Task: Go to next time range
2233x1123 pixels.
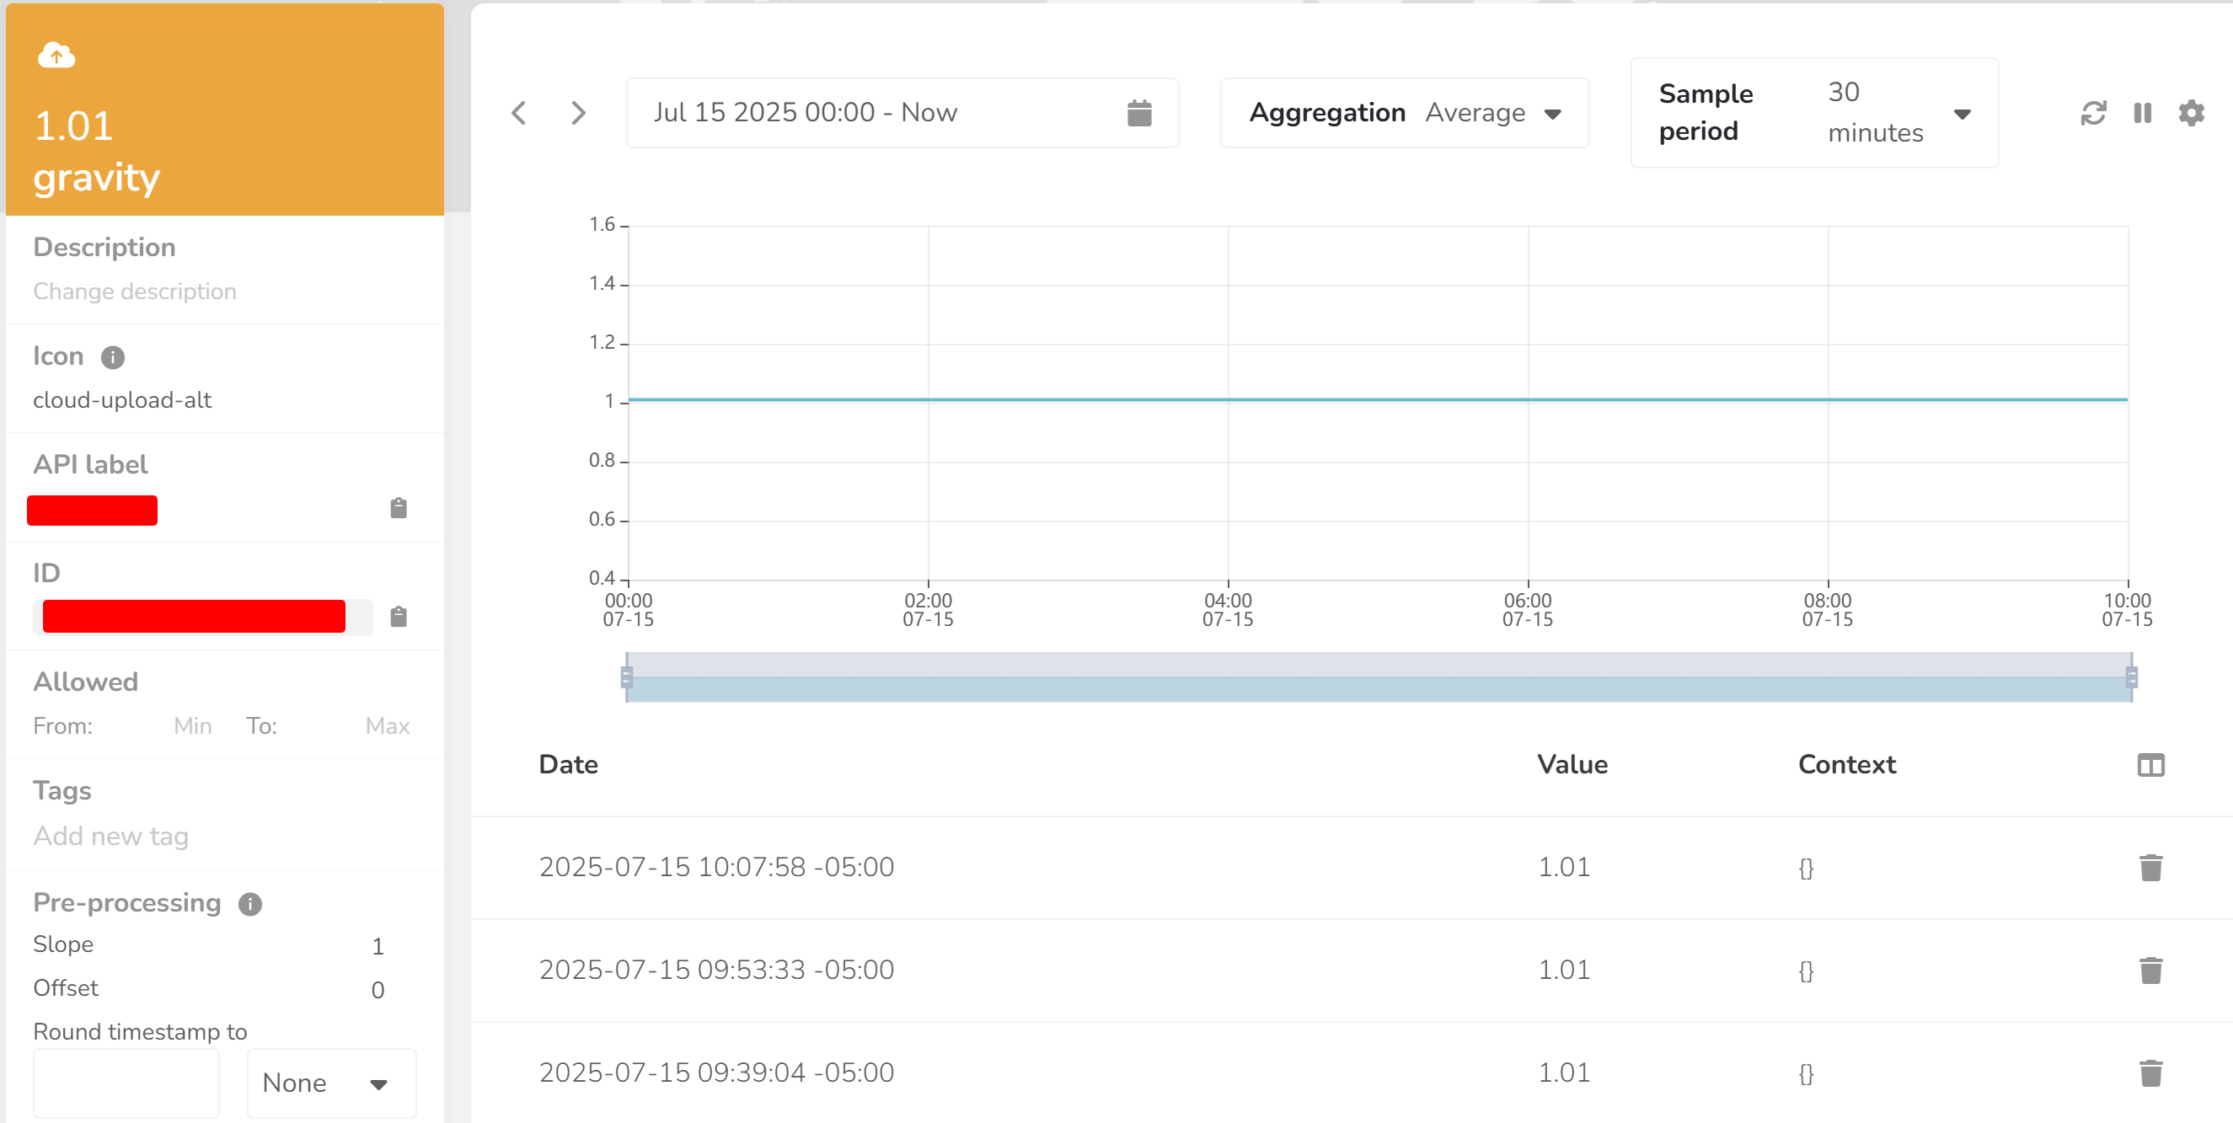Action: point(578,113)
